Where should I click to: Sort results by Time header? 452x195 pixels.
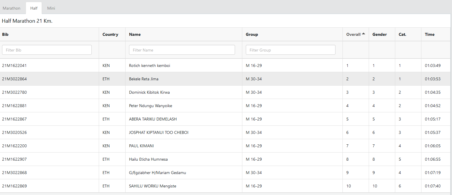(x=430, y=34)
